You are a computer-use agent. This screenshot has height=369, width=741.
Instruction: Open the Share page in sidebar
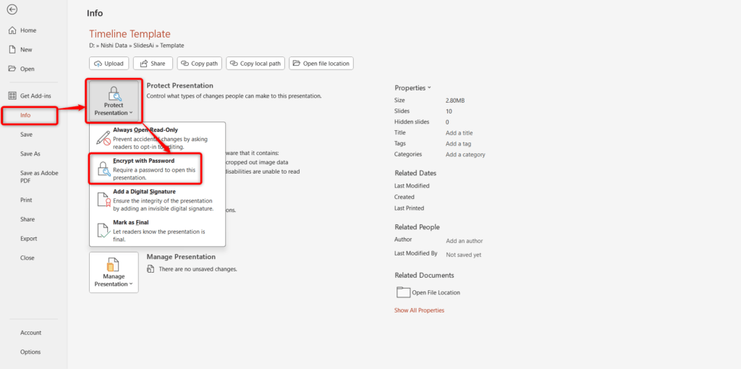pos(27,220)
